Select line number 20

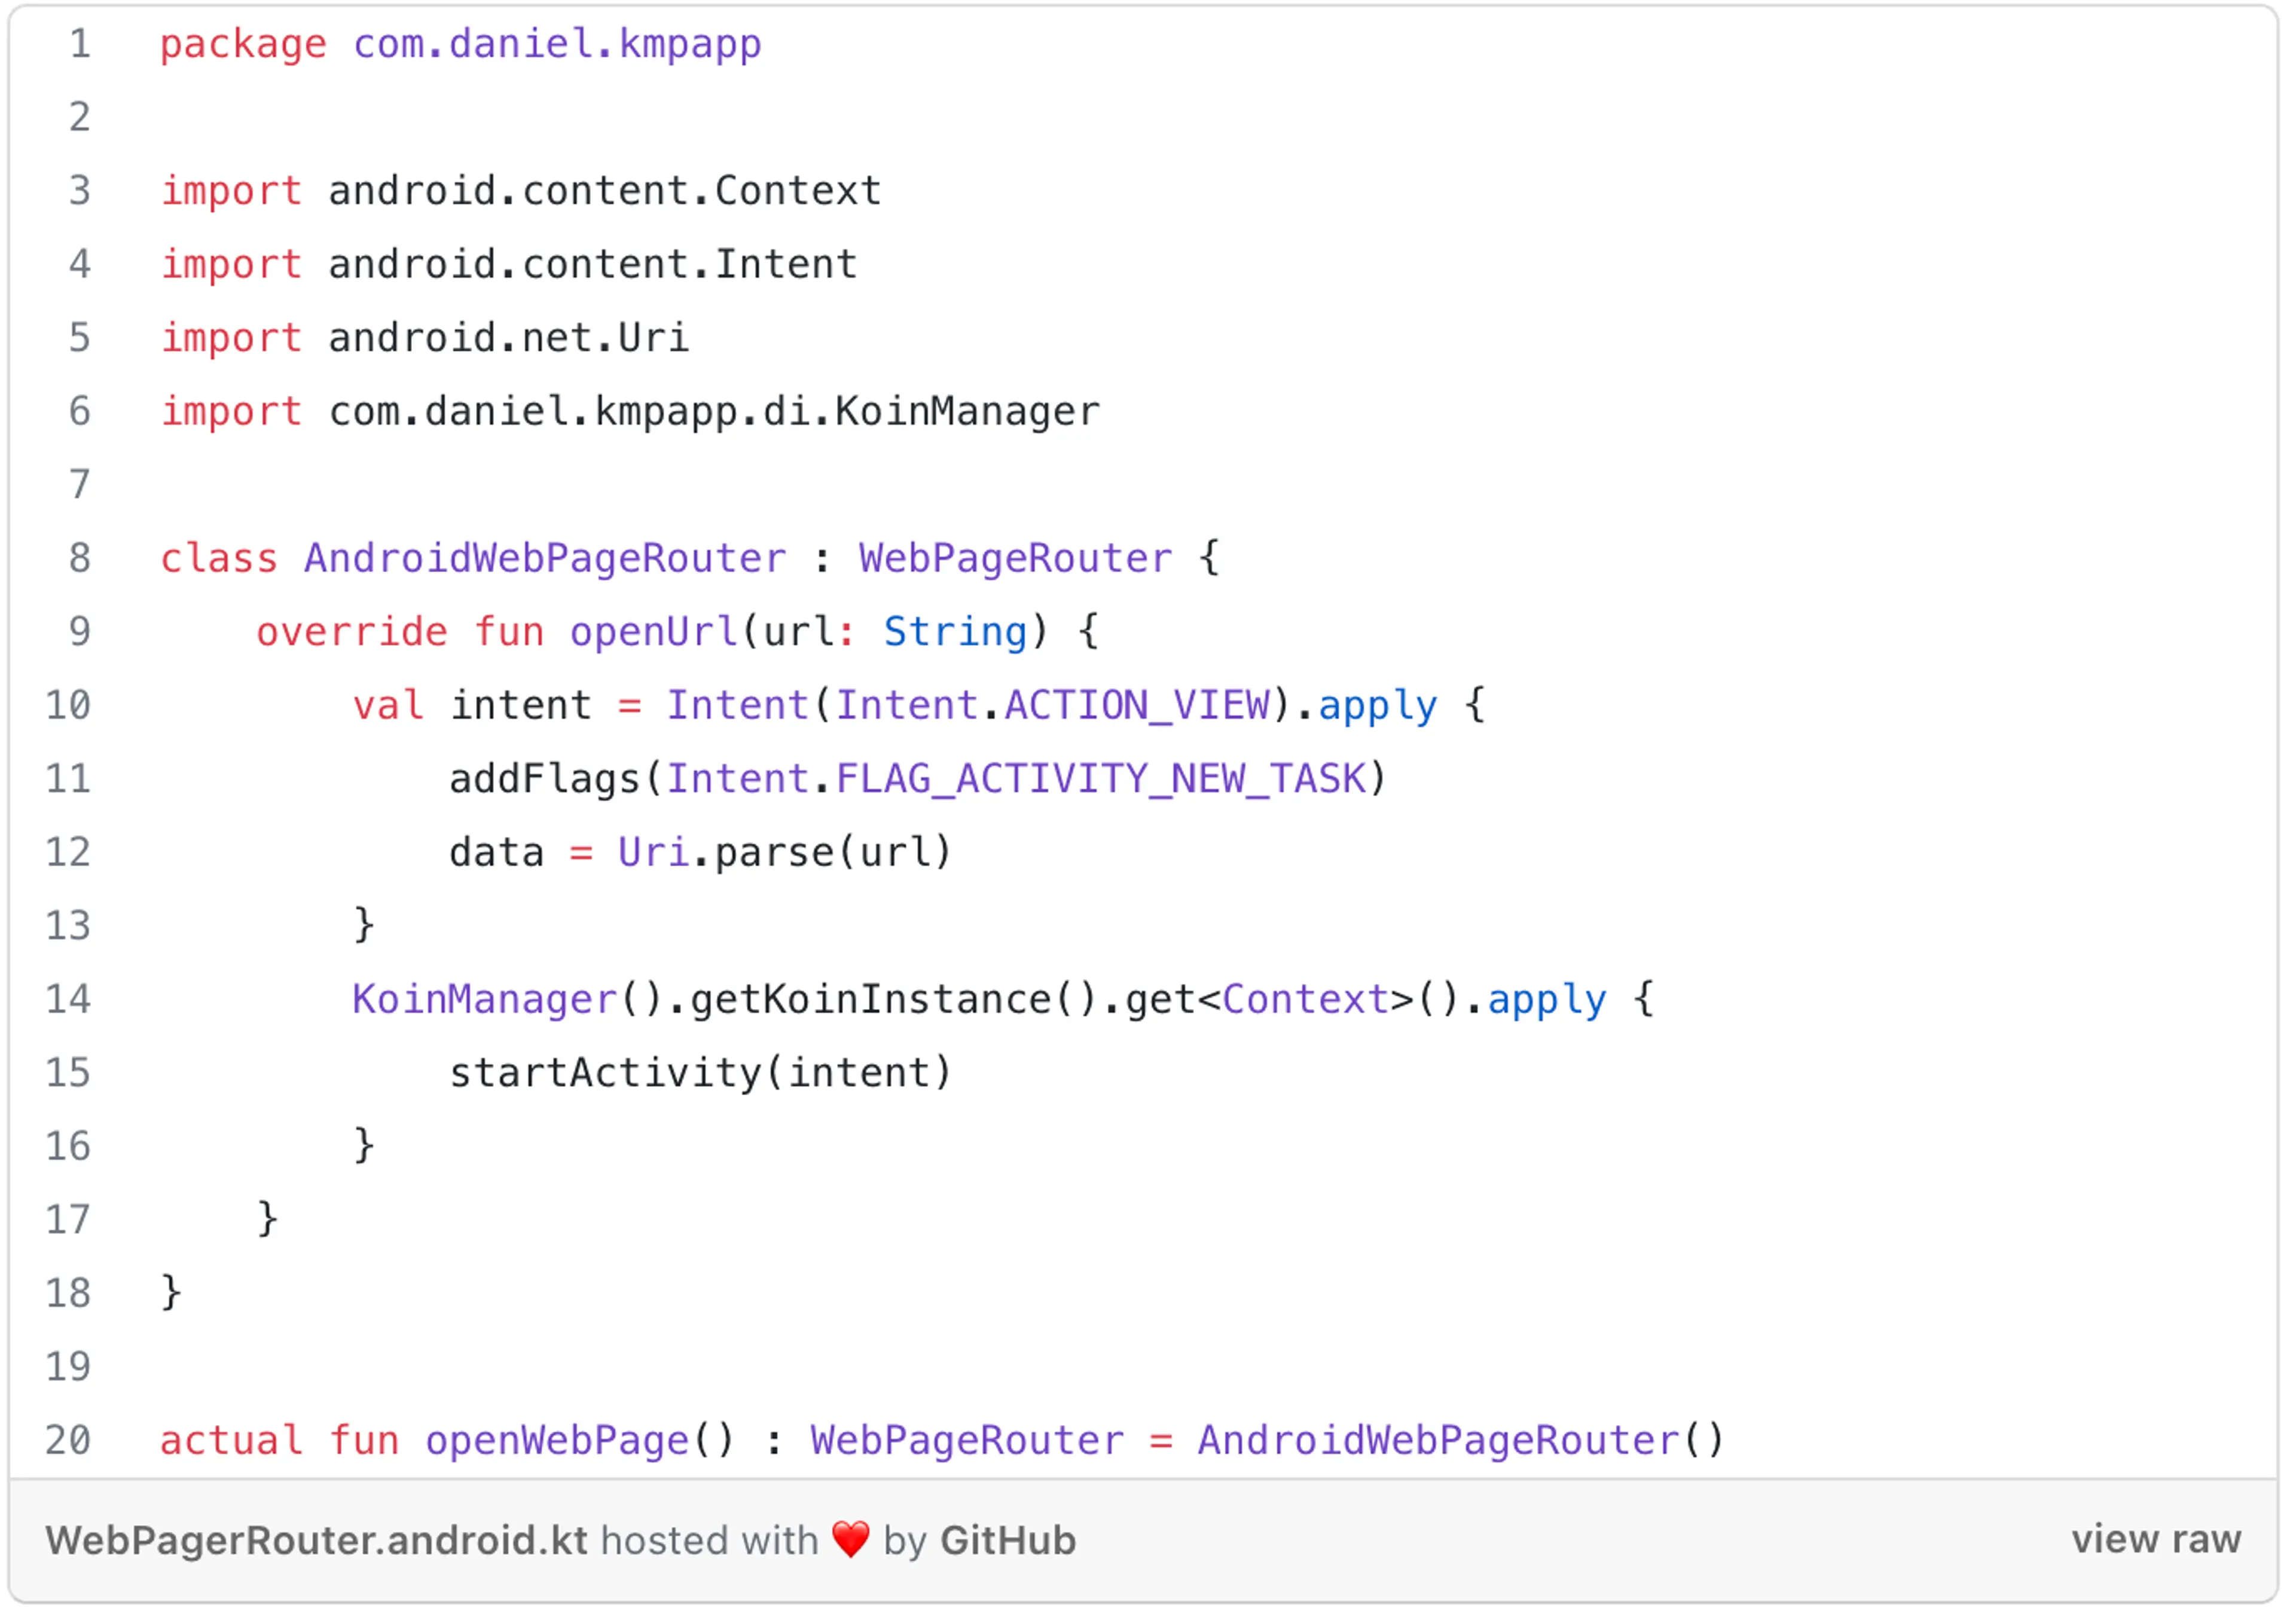coord(68,1440)
